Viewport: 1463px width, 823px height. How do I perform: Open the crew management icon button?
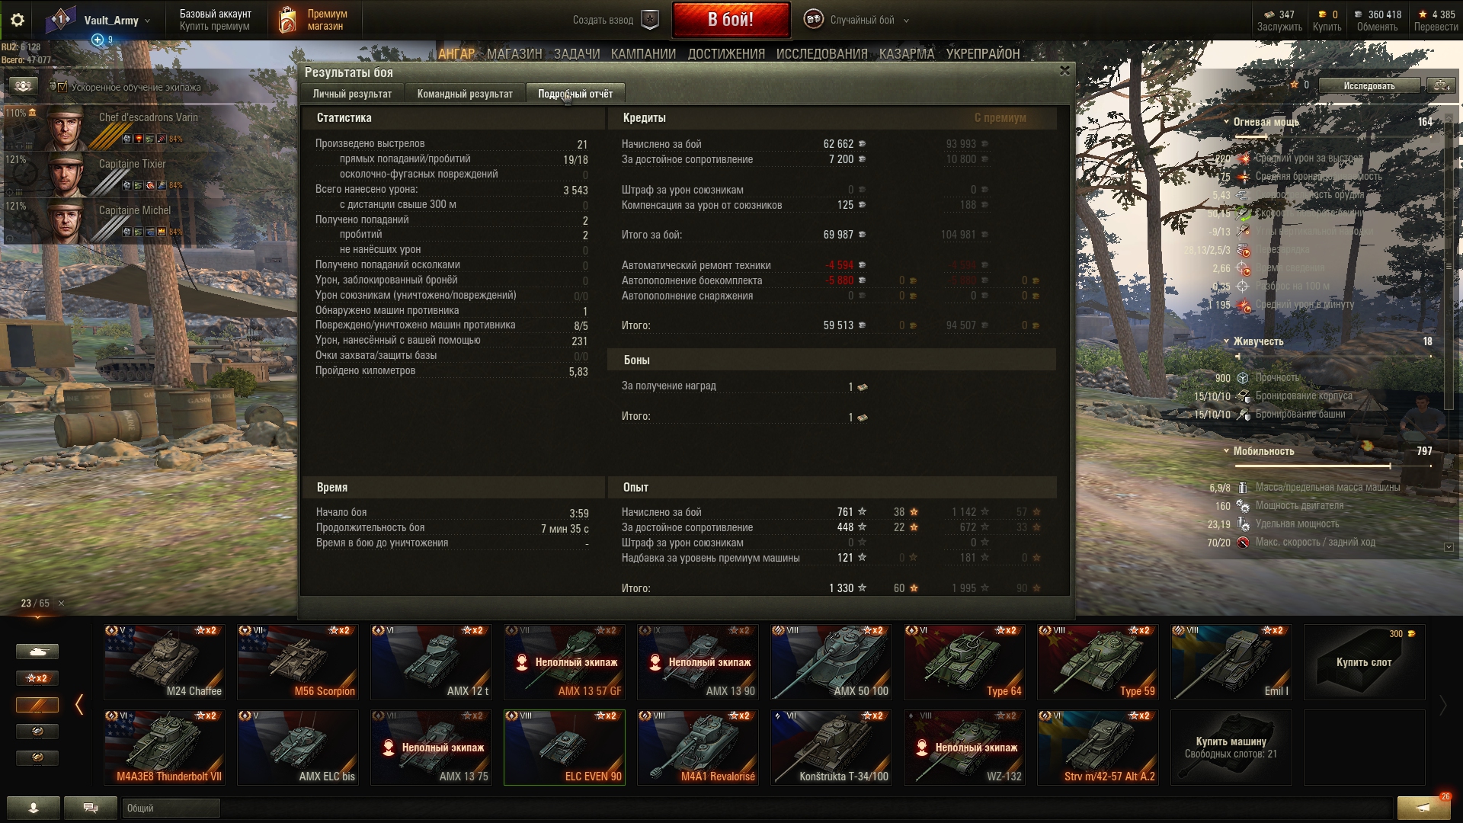coord(23,86)
